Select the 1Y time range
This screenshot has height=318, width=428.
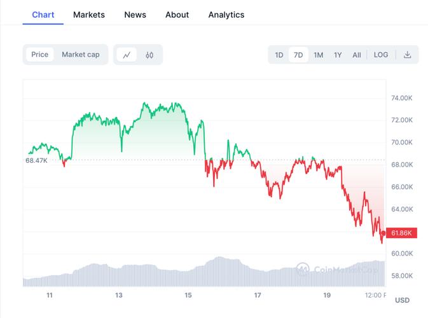tap(338, 55)
